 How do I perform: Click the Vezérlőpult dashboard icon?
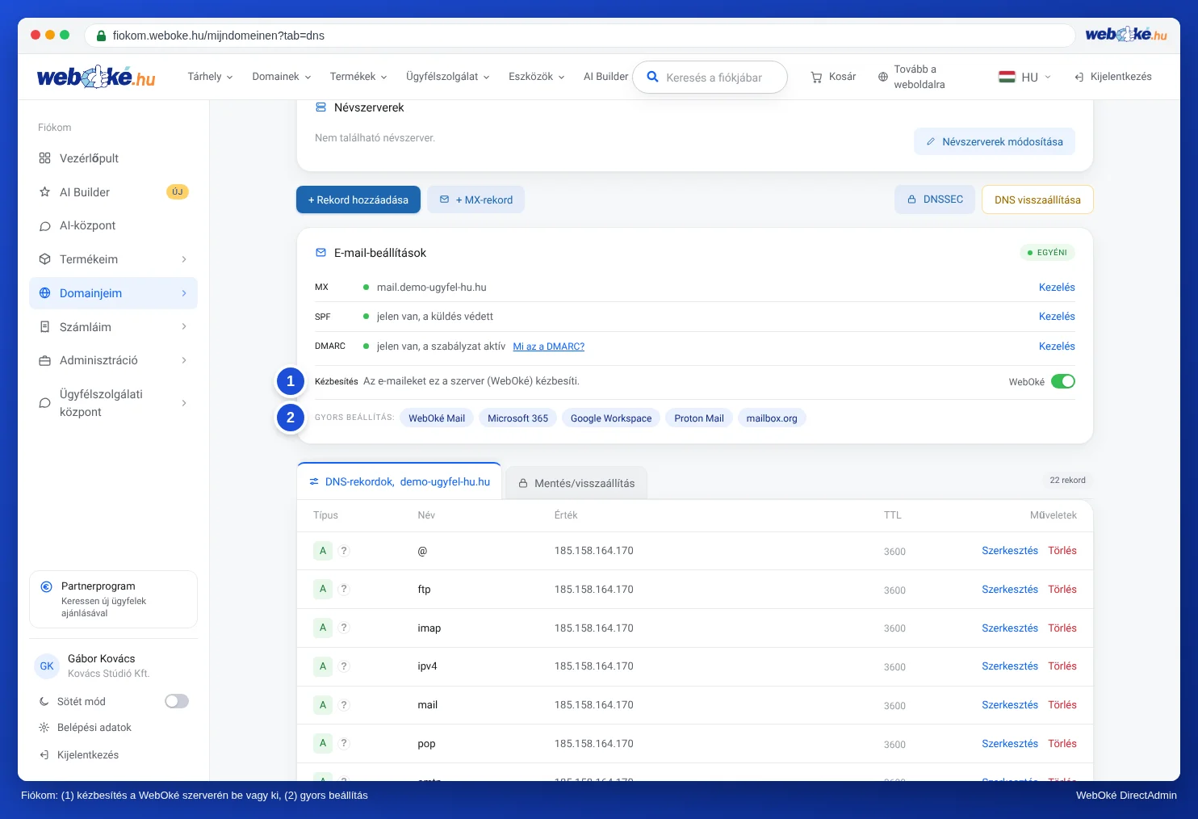(x=45, y=158)
